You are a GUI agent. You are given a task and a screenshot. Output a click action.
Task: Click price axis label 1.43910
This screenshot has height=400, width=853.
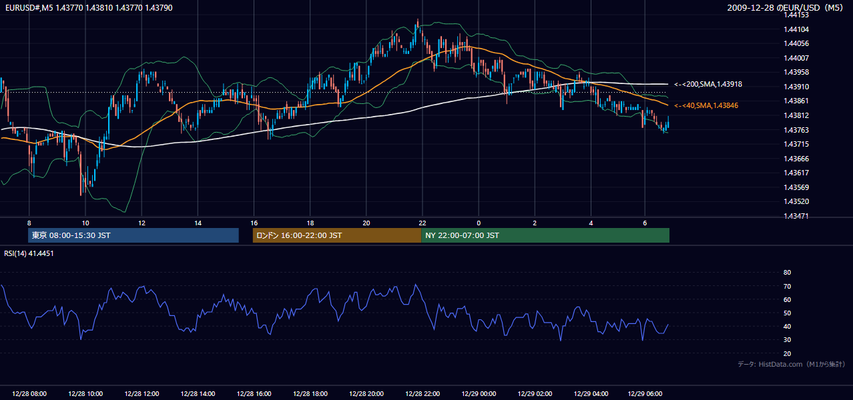(x=796, y=87)
